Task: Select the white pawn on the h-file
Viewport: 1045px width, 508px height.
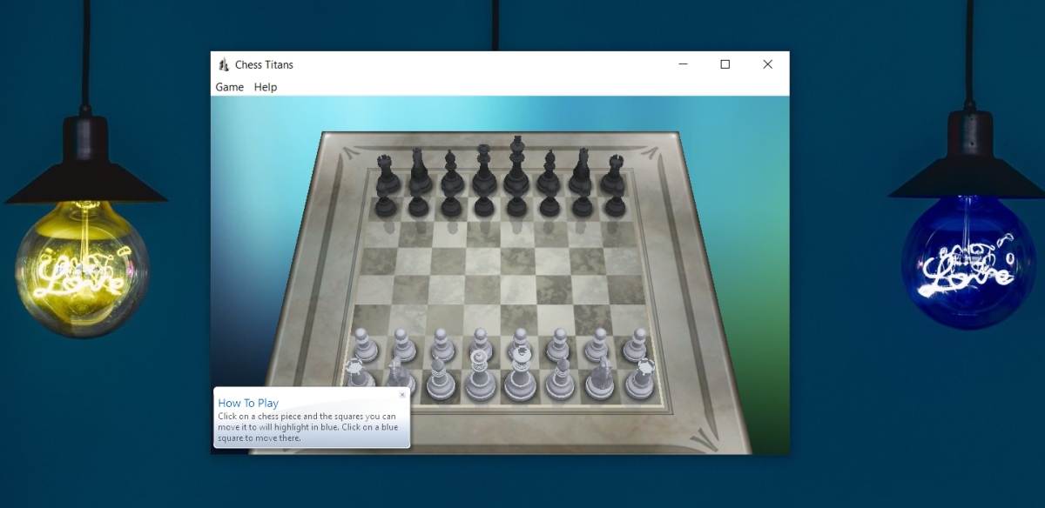Action: pos(636,345)
